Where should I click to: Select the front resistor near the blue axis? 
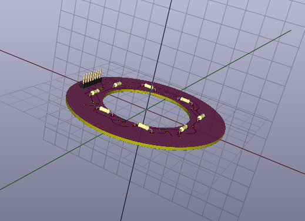pyautogui.click(x=143, y=126)
